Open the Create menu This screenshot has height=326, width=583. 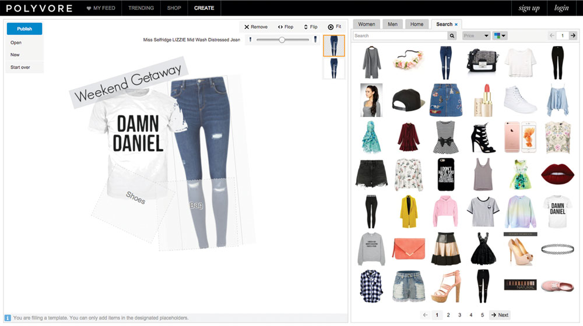pyautogui.click(x=204, y=8)
